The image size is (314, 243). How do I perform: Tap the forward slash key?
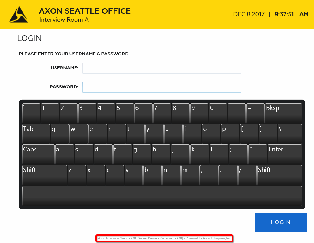tap(247, 175)
